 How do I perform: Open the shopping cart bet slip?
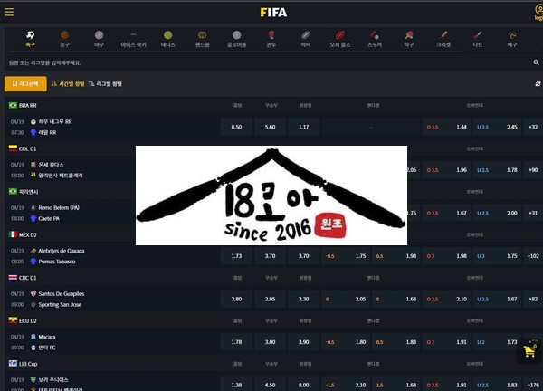coord(529,351)
